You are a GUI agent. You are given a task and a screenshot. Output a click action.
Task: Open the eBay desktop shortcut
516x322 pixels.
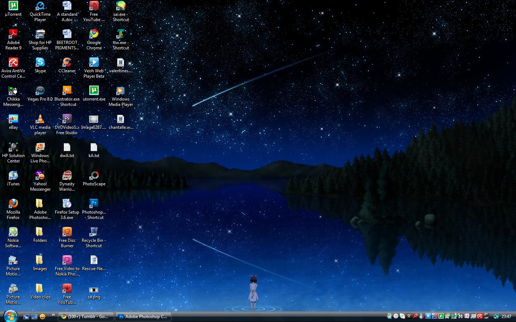[x=13, y=122]
